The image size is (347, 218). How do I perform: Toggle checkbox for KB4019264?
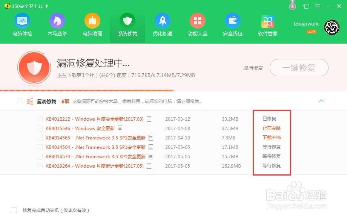click(40, 166)
